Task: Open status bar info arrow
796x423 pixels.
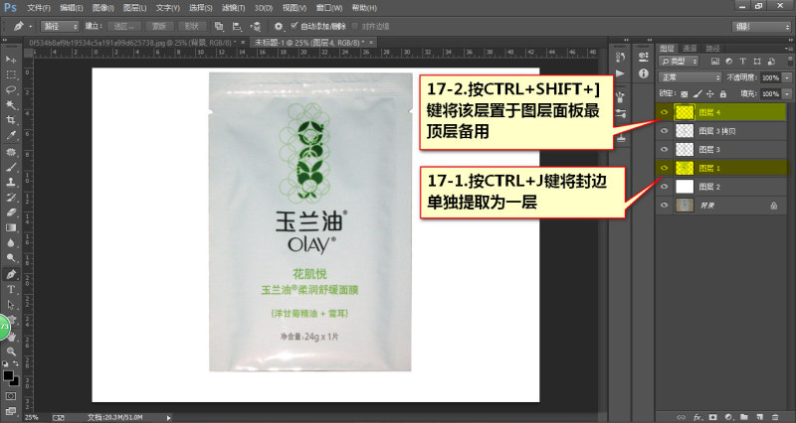Action: (168, 418)
